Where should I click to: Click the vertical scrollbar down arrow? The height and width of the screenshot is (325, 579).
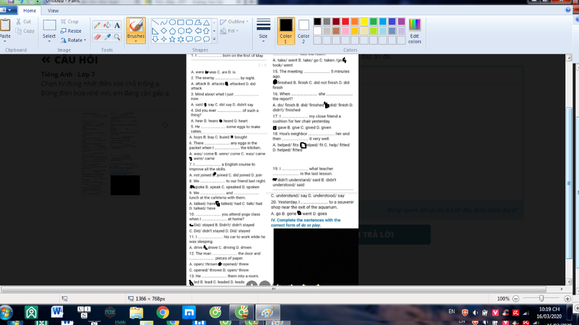(x=569, y=282)
